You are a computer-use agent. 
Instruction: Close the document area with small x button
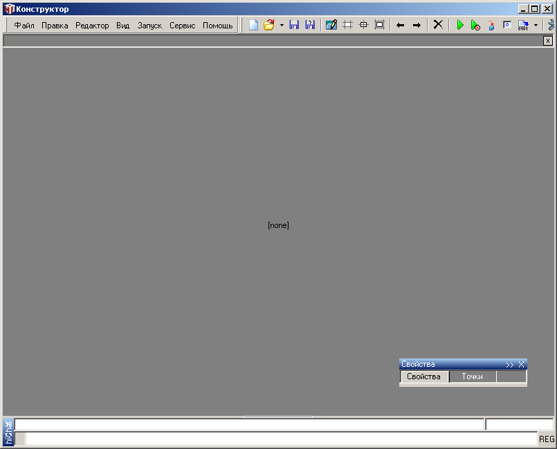pyautogui.click(x=547, y=41)
